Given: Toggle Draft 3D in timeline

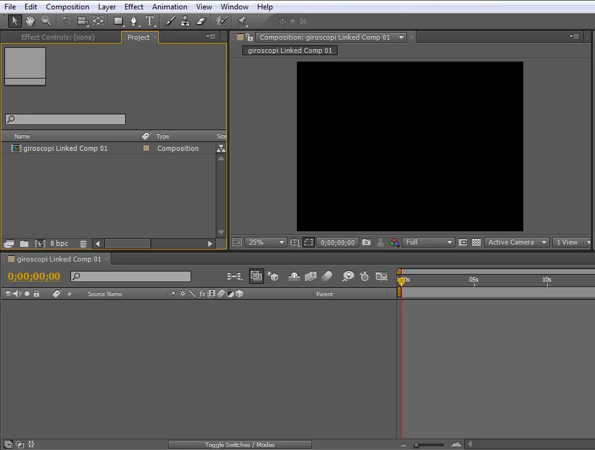Looking at the screenshot, I should tap(272, 276).
